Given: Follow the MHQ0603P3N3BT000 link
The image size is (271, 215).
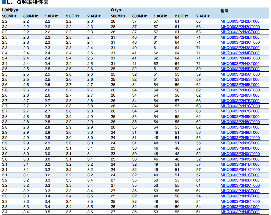Looking at the screenshot, I should (240, 196).
